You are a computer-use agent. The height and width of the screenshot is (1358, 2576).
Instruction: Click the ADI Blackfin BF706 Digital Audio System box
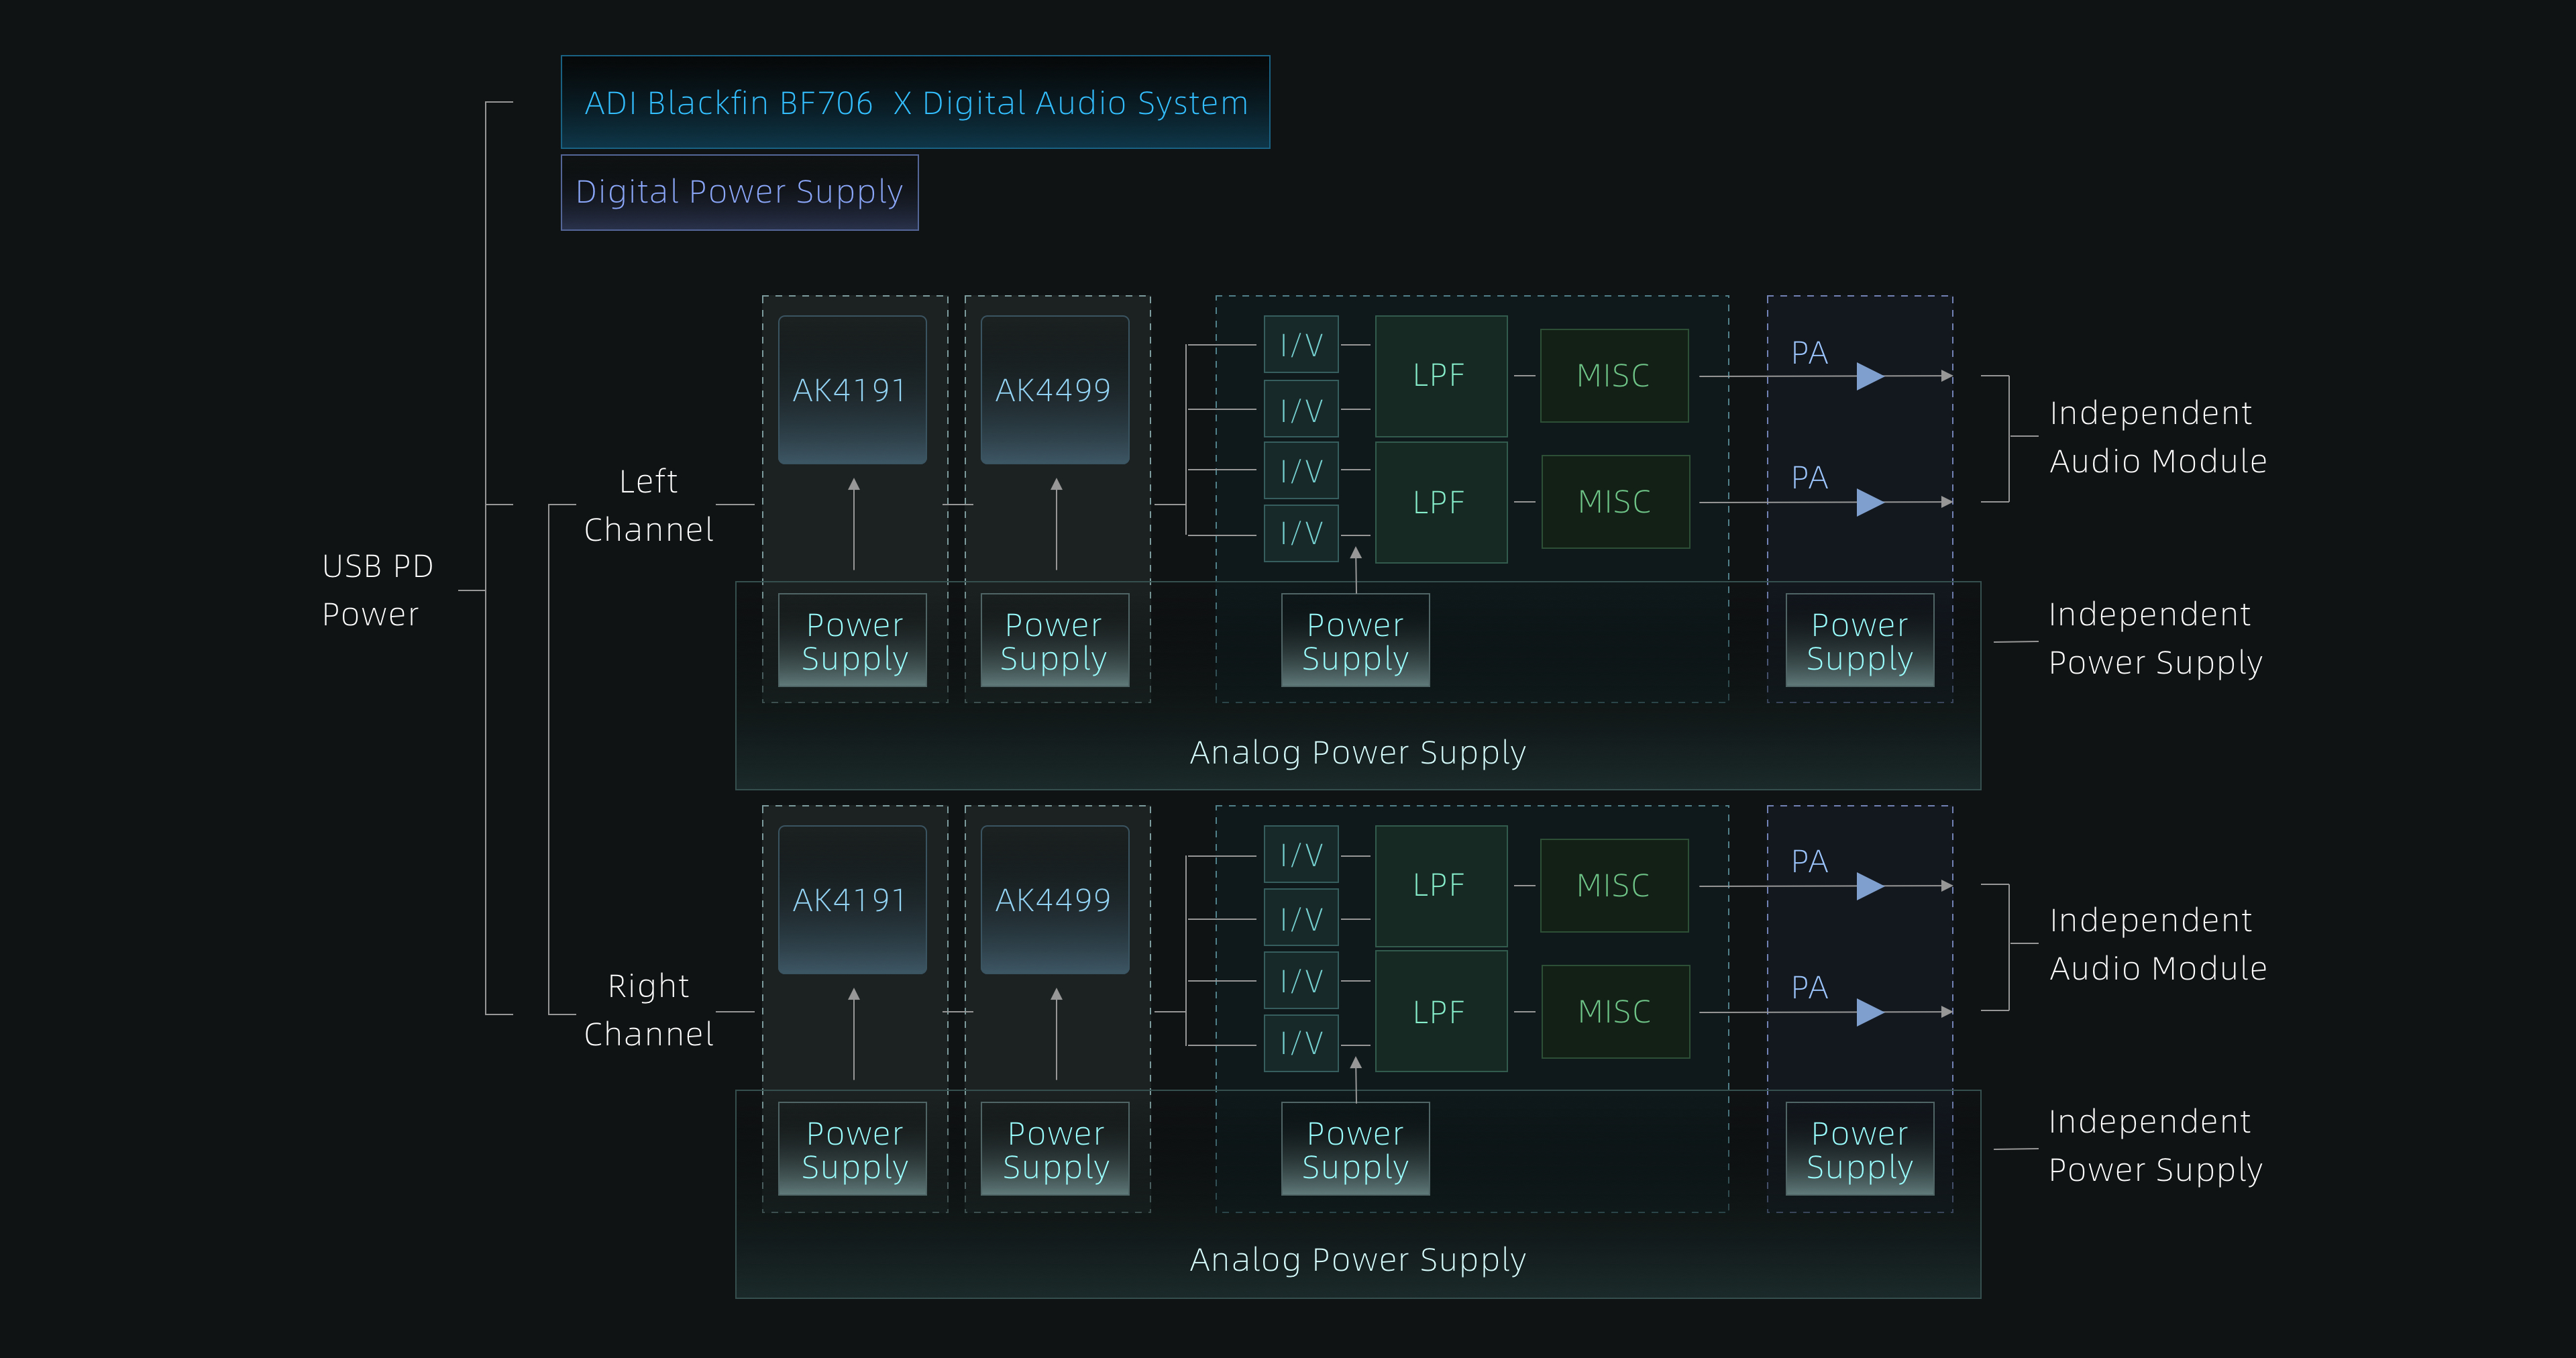915,103
